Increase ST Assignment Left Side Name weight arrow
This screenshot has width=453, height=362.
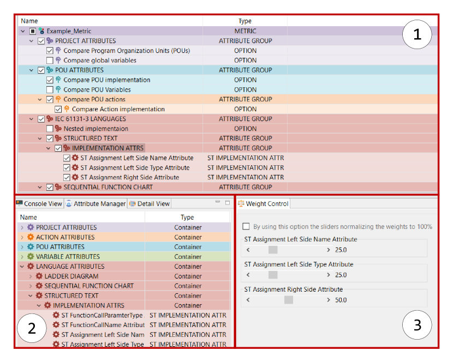[328, 250]
